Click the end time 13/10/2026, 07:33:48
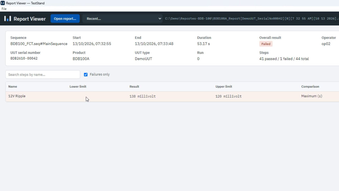Viewport: 339px width, 191px height. [x=154, y=44]
